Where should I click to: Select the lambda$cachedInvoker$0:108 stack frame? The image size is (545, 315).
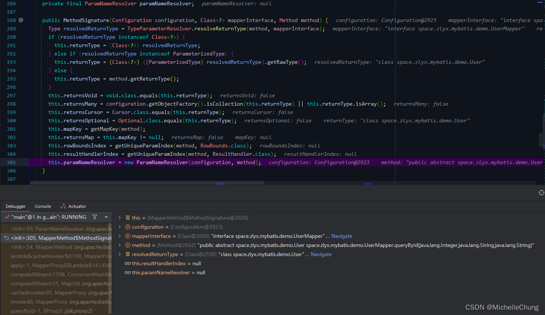click(x=56, y=256)
